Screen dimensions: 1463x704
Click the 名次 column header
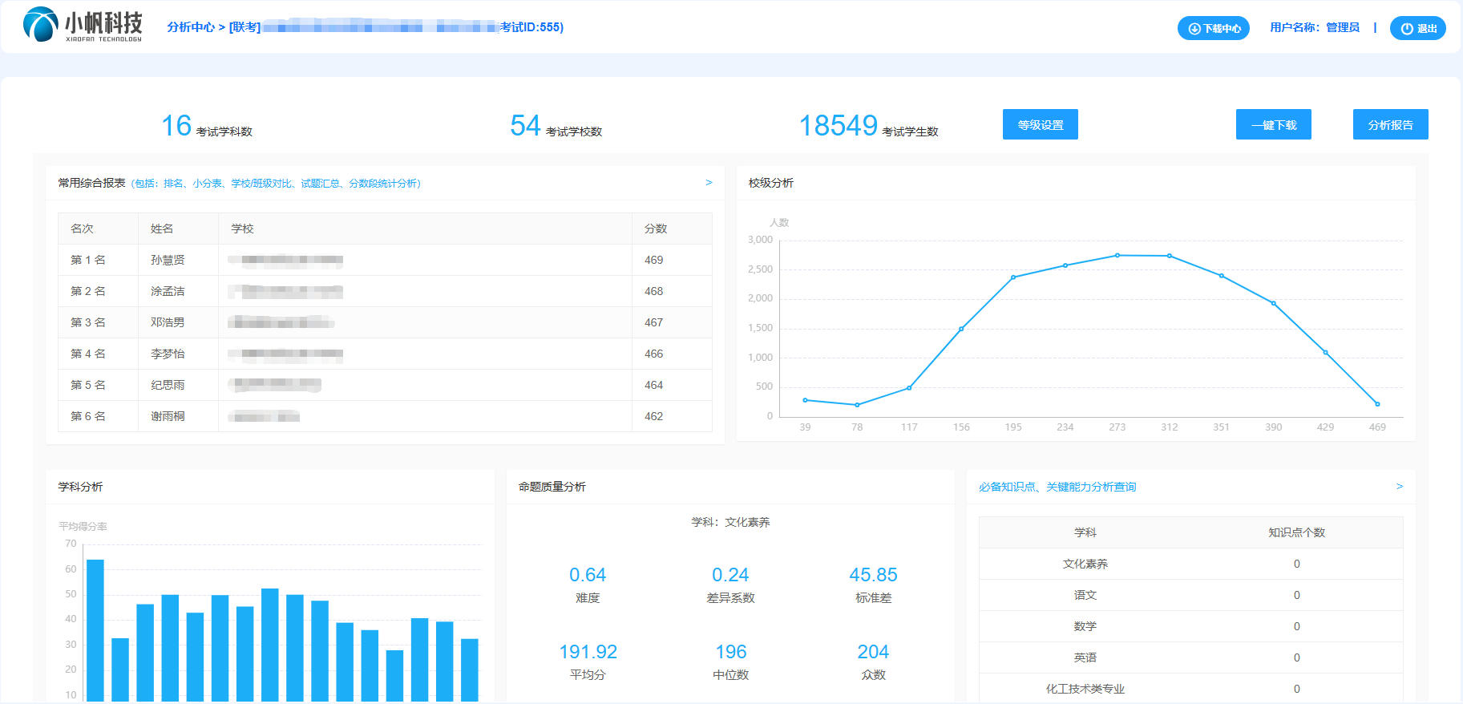click(82, 229)
